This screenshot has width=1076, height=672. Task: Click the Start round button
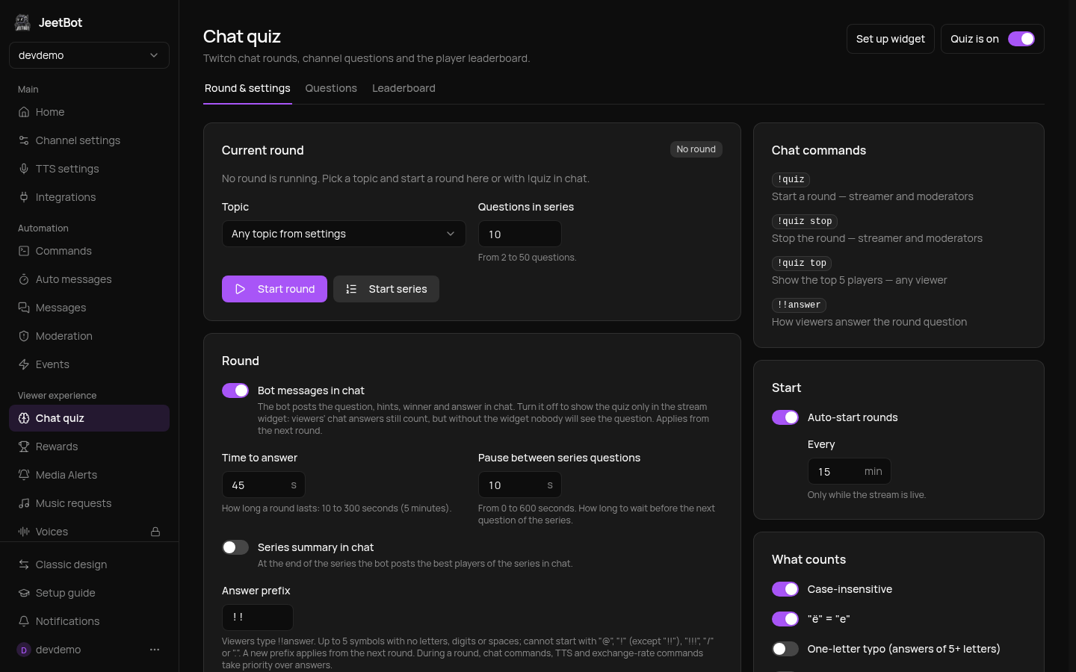point(274,289)
